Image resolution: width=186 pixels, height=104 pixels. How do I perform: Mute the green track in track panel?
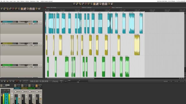coord(39,65)
